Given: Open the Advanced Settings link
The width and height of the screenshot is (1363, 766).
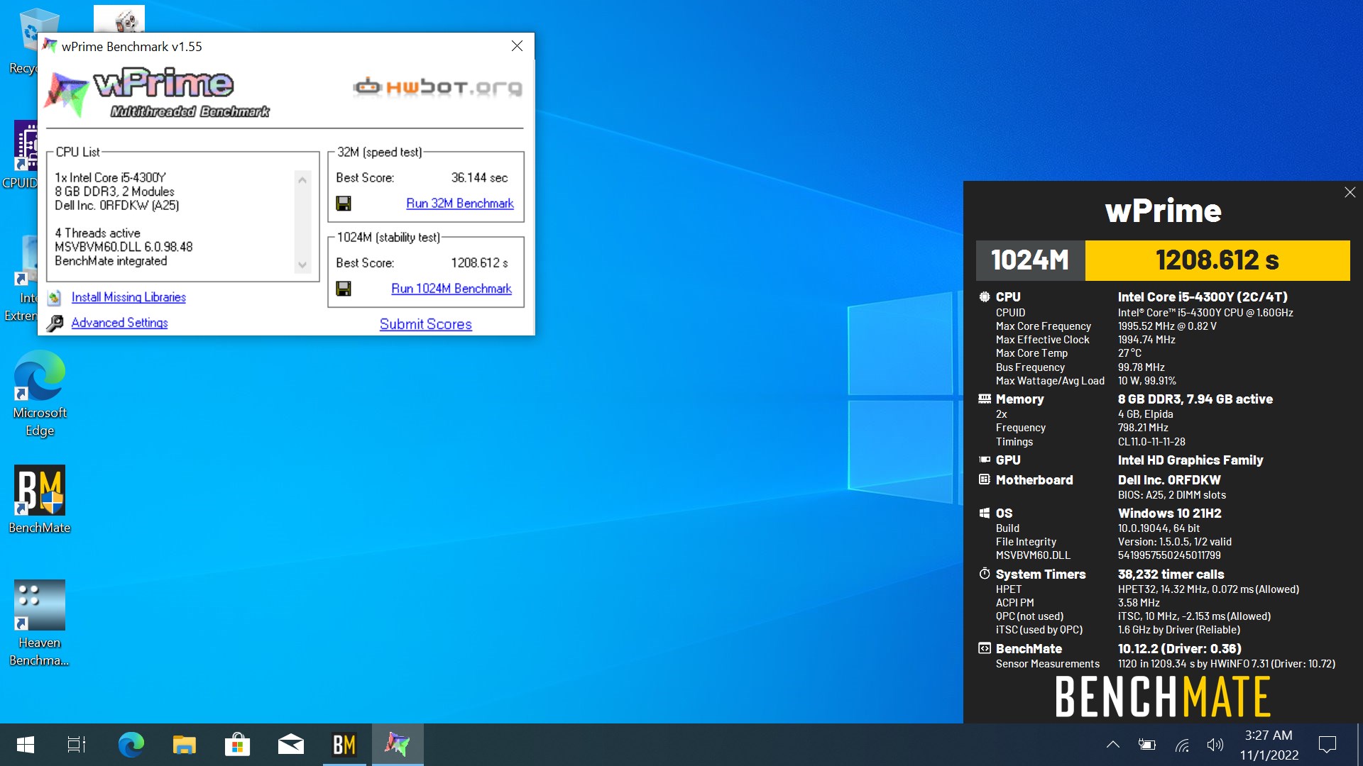Looking at the screenshot, I should pyautogui.click(x=120, y=323).
